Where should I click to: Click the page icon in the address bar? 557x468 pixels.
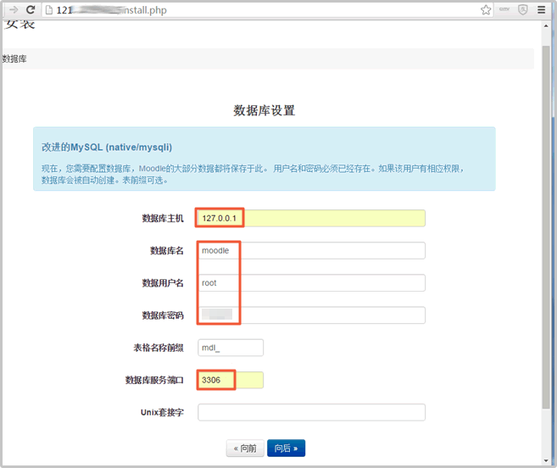(x=50, y=10)
